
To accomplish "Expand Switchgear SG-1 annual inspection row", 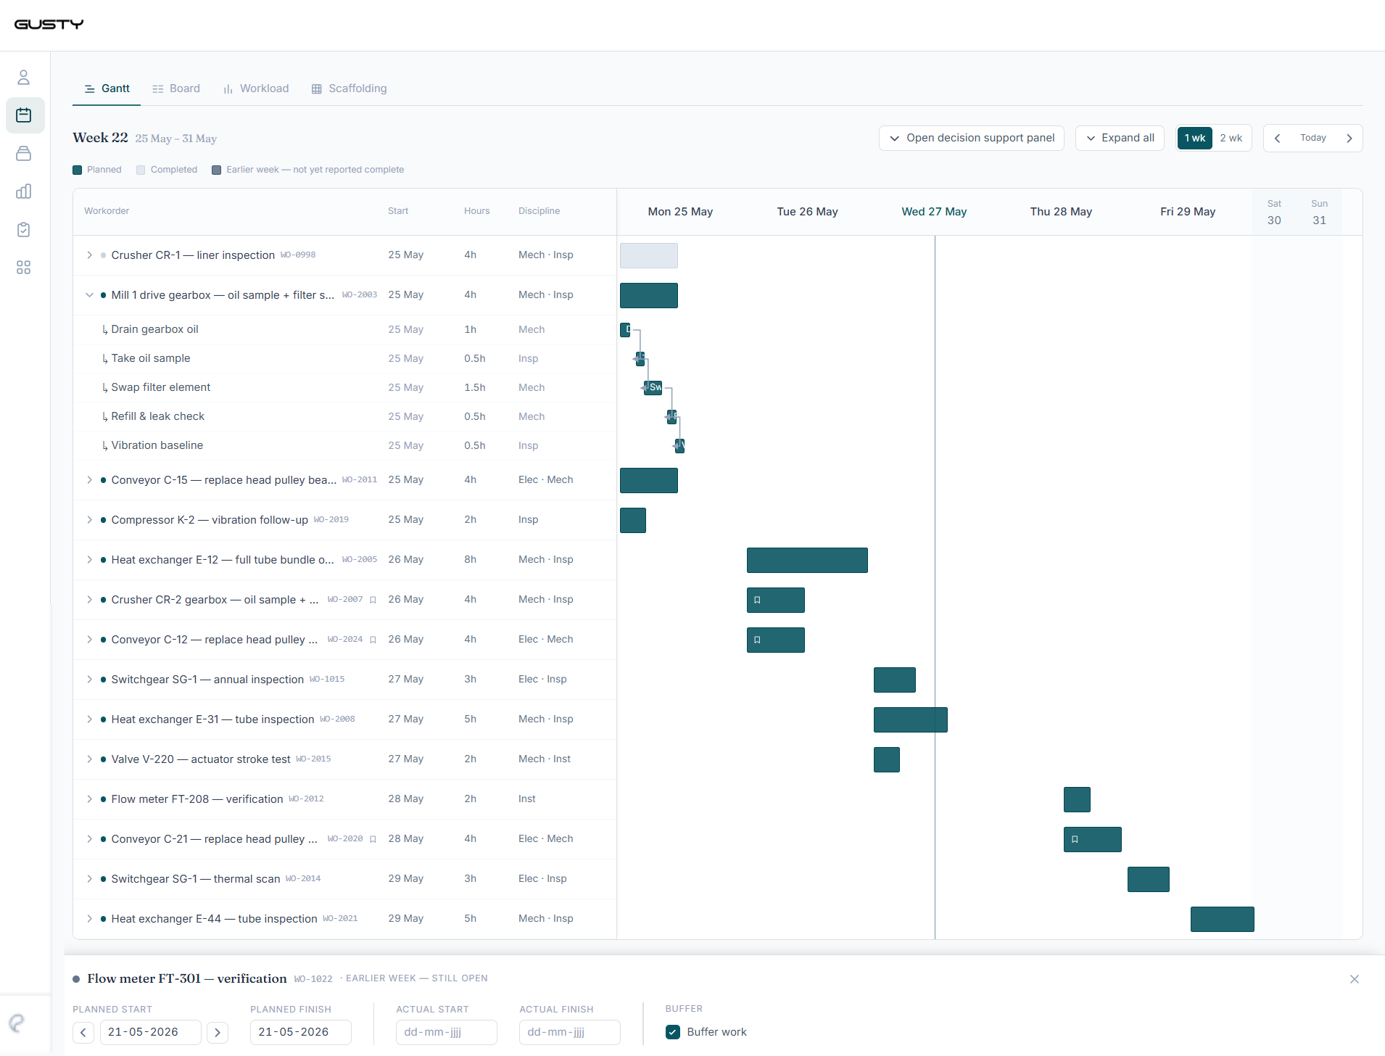I will [x=89, y=680].
